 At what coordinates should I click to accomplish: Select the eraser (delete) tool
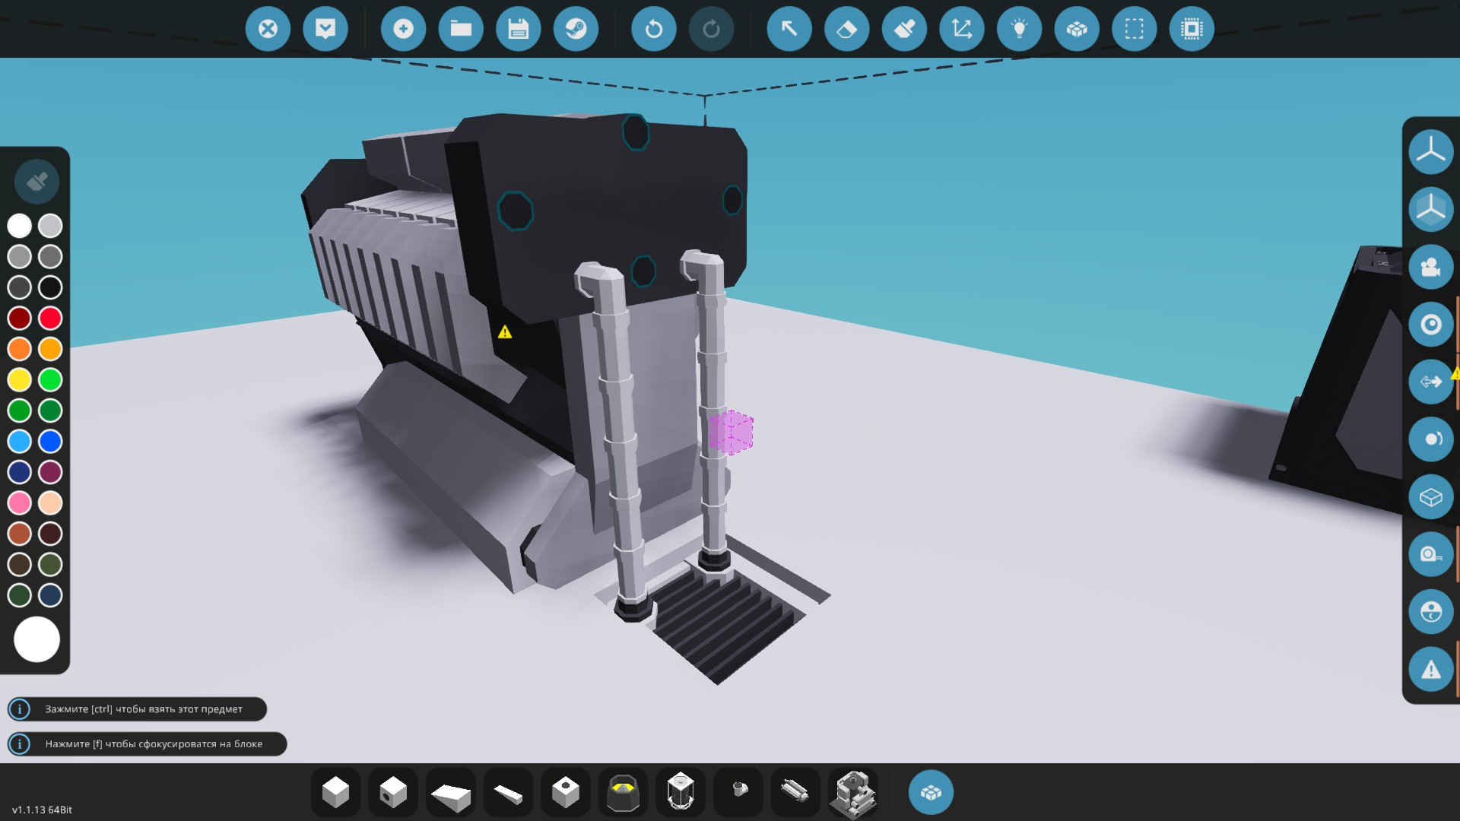[846, 29]
